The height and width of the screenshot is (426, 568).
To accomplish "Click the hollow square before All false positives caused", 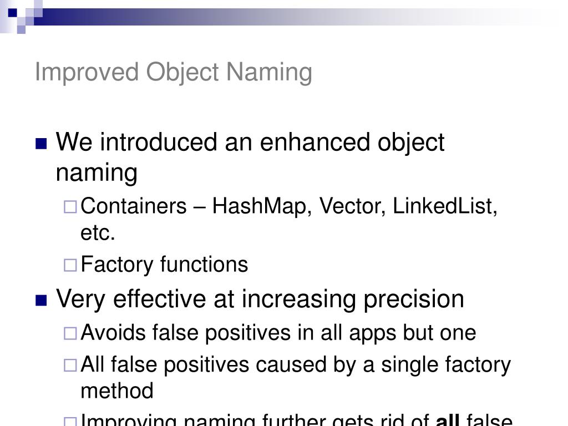I will tap(69, 366).
